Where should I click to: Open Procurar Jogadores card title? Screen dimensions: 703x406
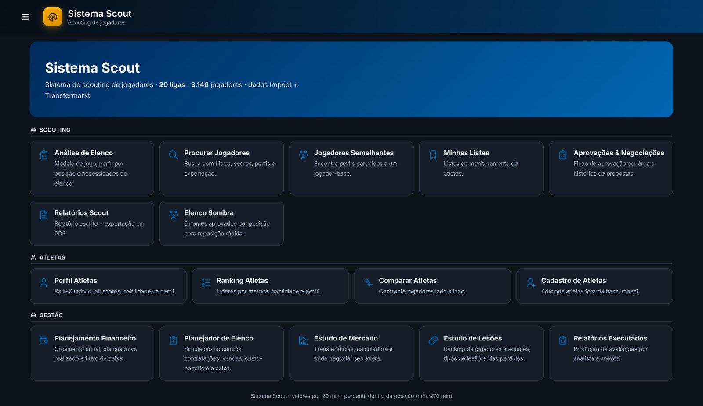point(217,153)
